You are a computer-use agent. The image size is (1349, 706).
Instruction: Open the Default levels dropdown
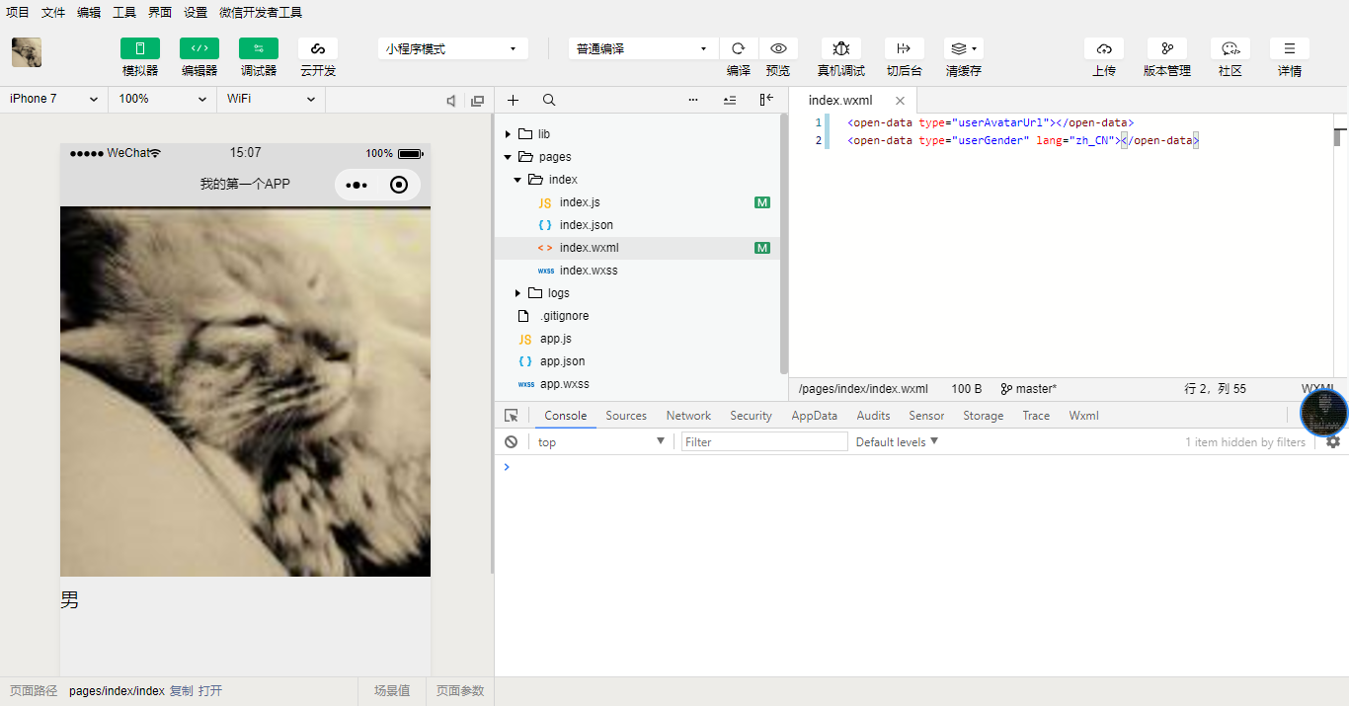coord(897,442)
